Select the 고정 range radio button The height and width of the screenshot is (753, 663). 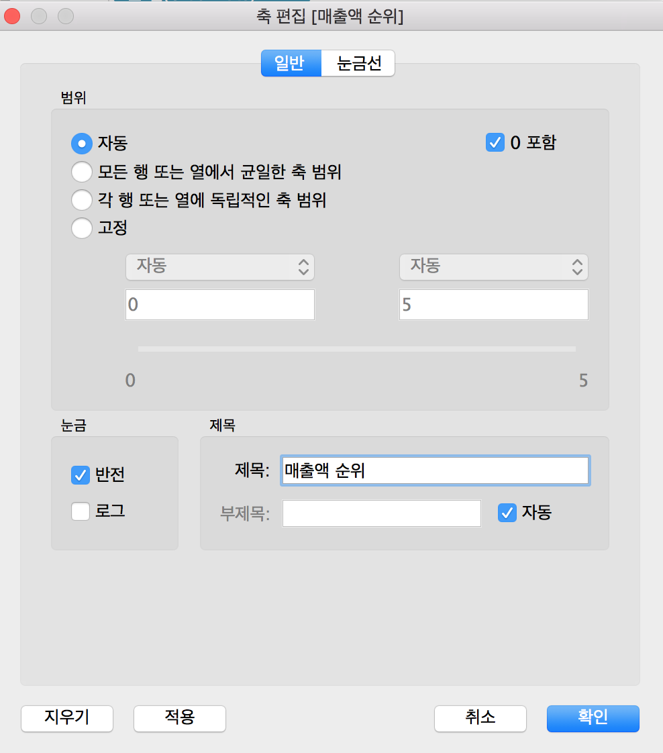(x=82, y=228)
